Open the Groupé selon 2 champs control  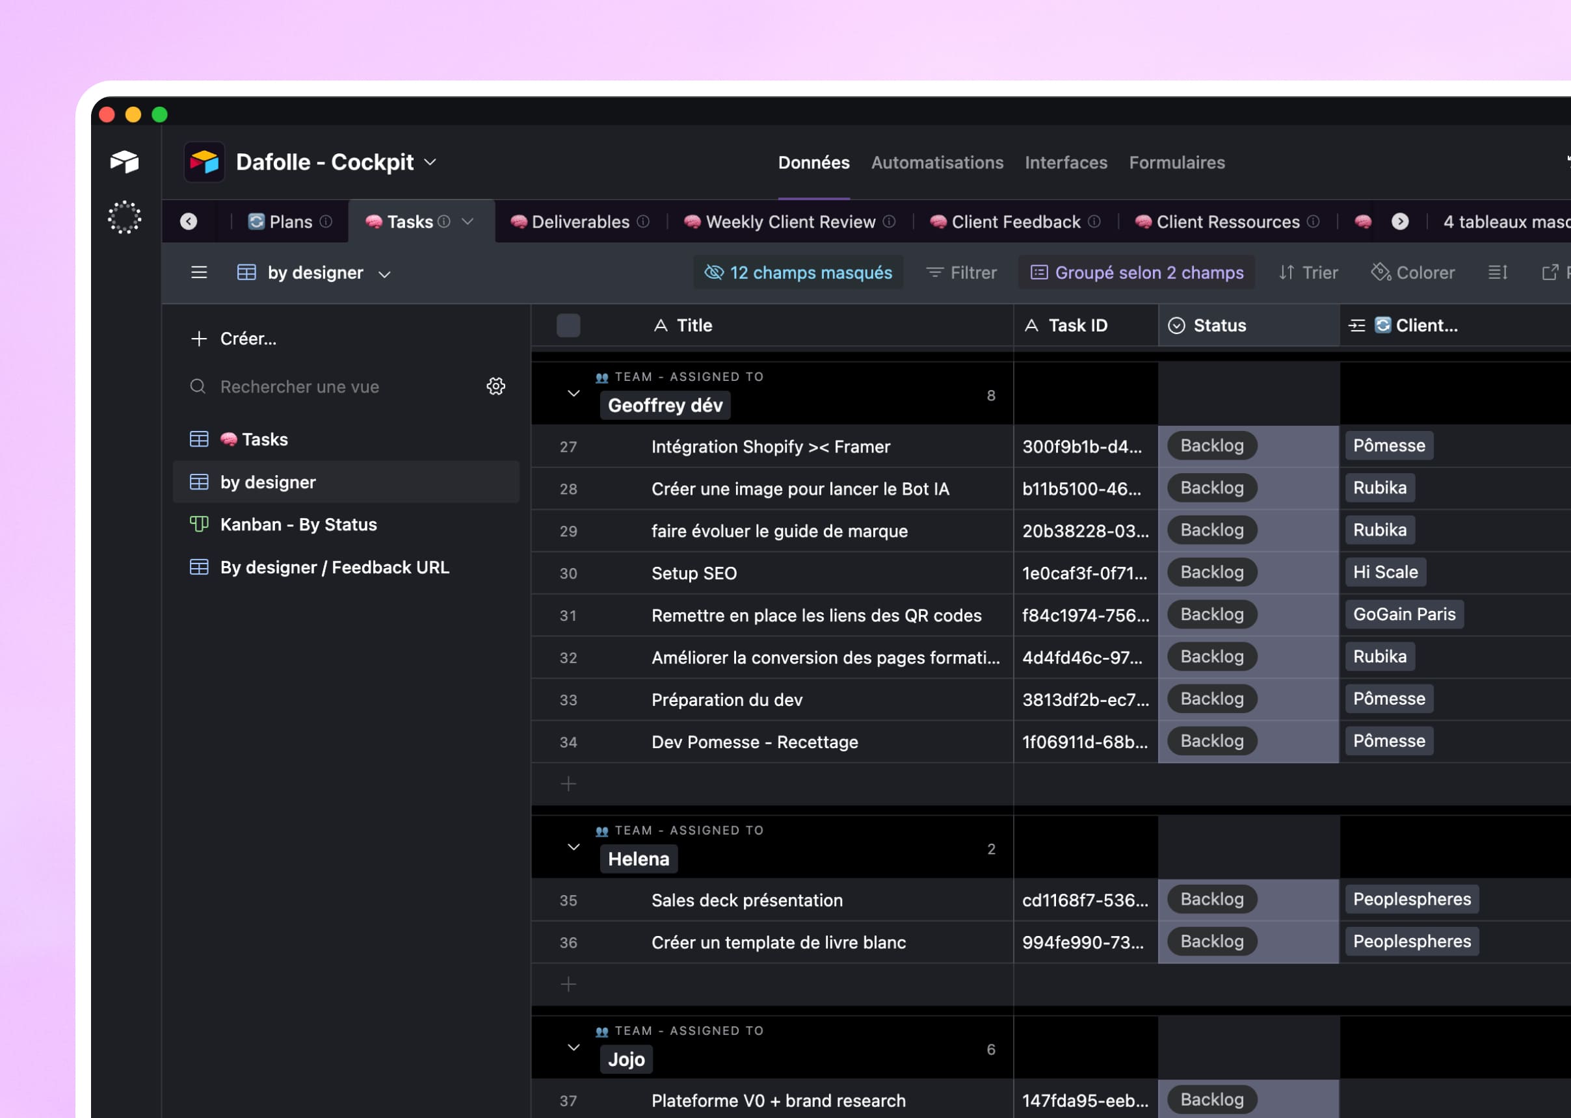click(1137, 272)
